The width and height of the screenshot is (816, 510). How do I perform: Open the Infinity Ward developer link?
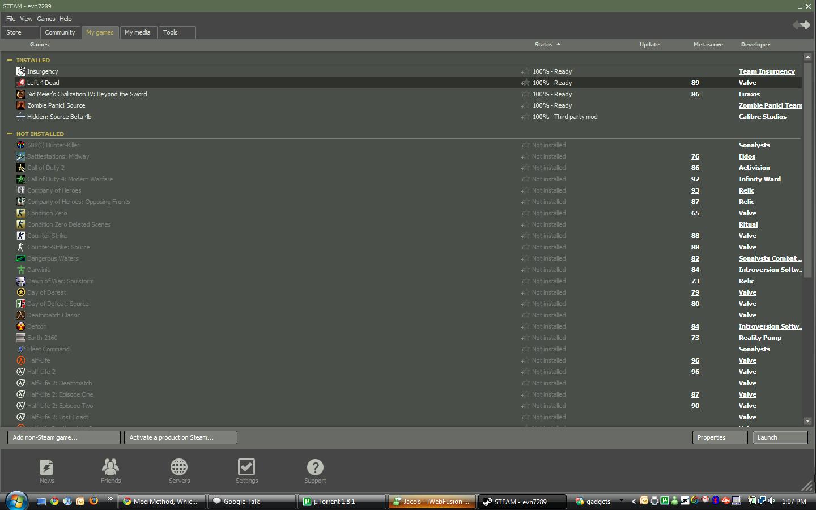pos(759,179)
